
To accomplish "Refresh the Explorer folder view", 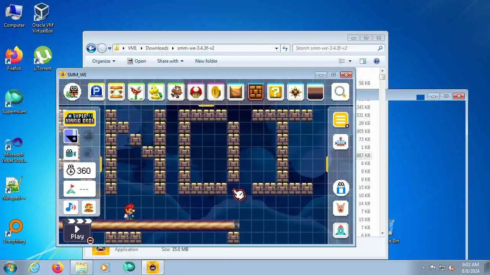I will click(285, 48).
